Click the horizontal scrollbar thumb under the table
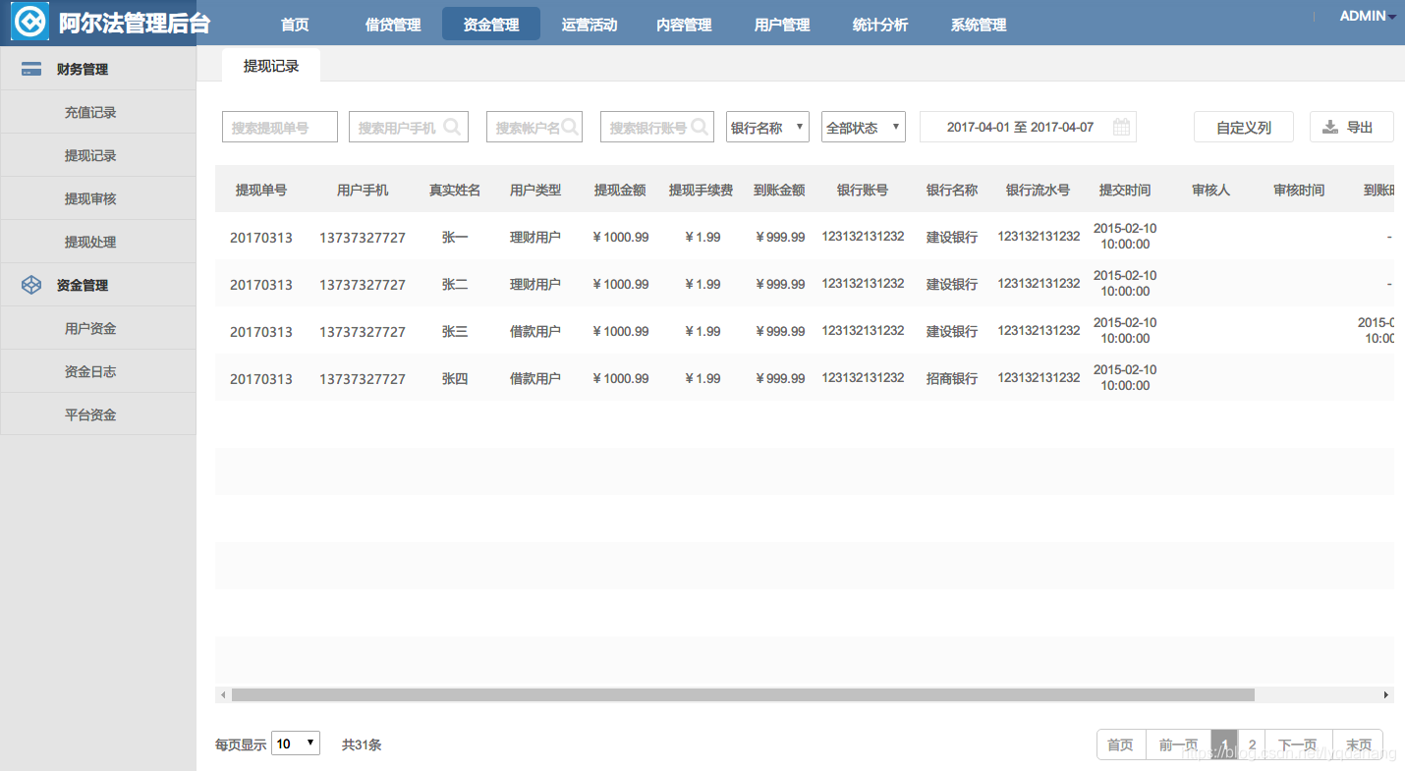 [x=743, y=694]
